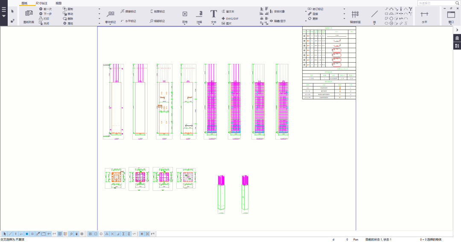Choose the 线 line drawing tool
Image resolution: width=461 pixels, height=242 pixels.
pyautogui.click(x=374, y=16)
